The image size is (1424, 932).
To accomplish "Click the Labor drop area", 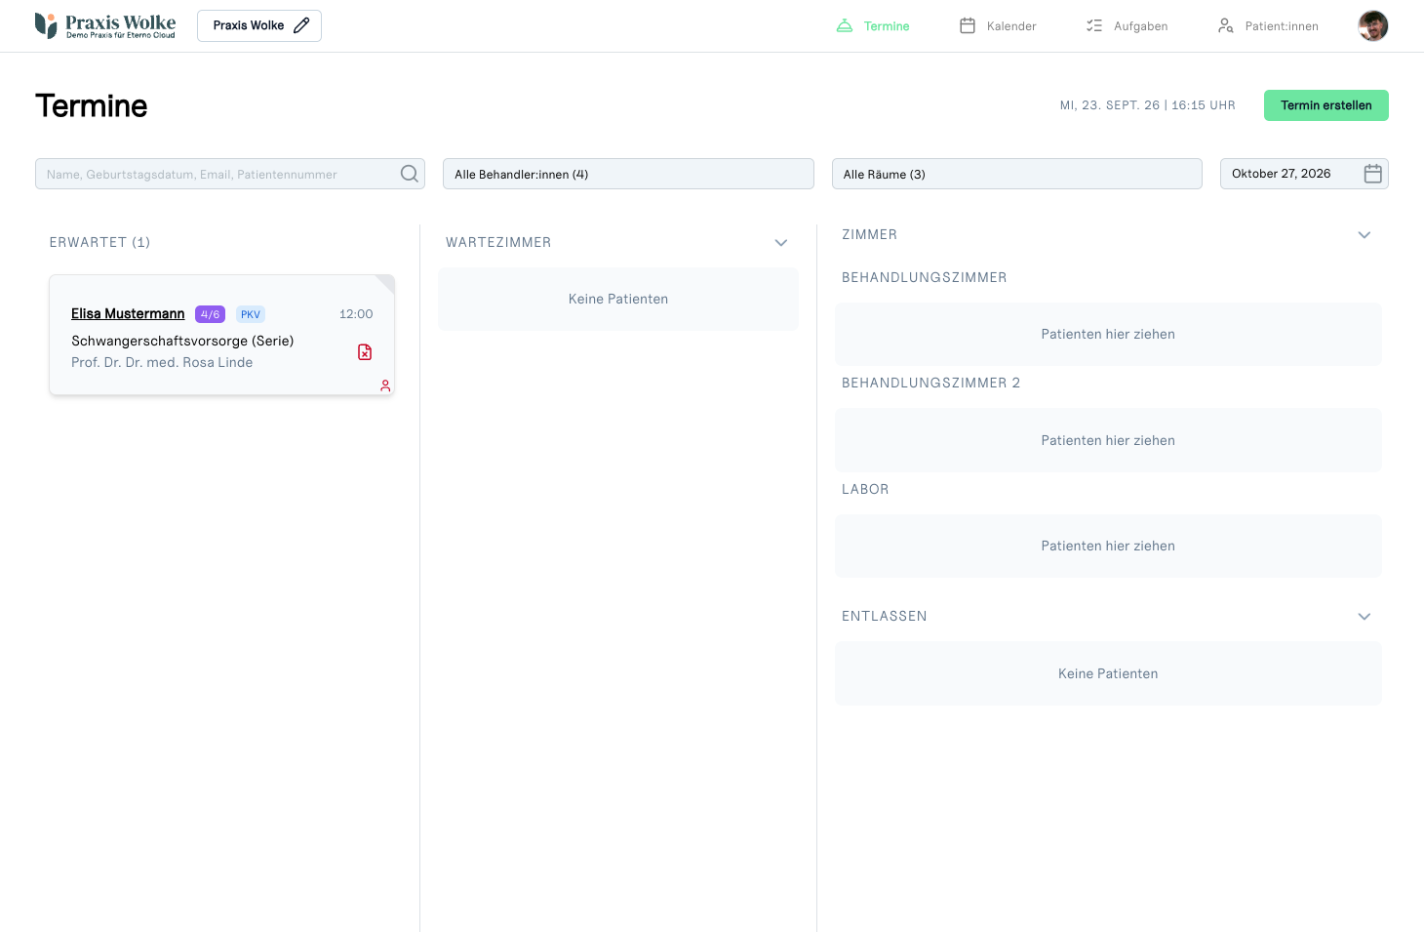I will tap(1108, 546).
